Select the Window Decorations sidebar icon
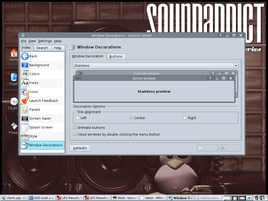268x201 pixels. (25, 145)
